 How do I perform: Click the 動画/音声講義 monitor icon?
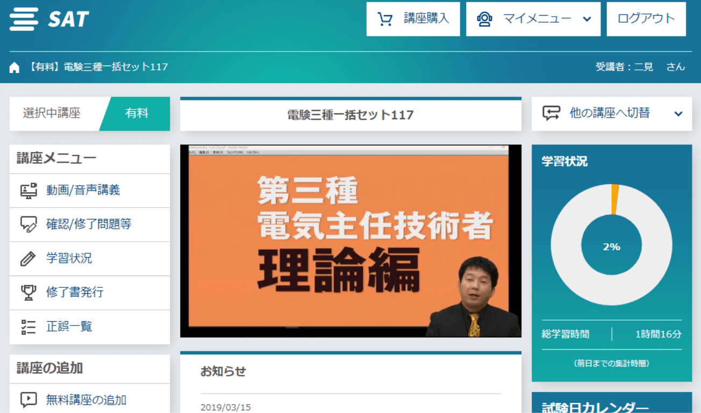tap(28, 191)
